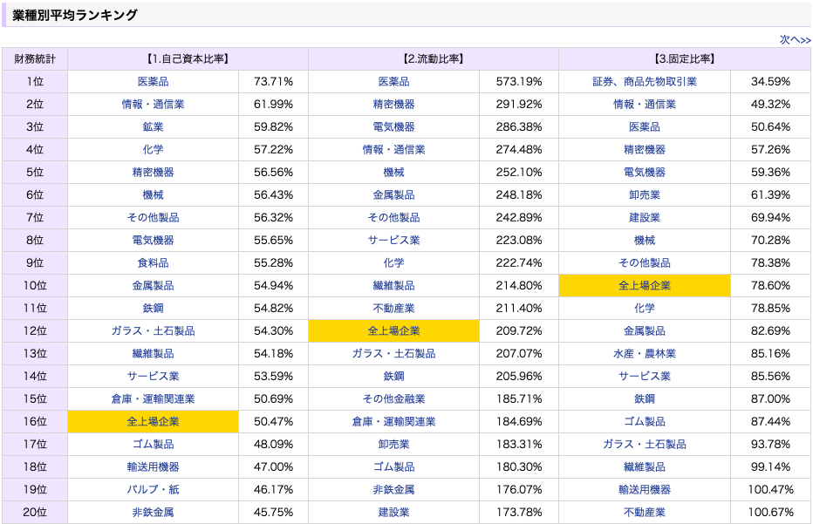
Task: Open 卸売業 in the 固定比率 column
Action: [645, 195]
